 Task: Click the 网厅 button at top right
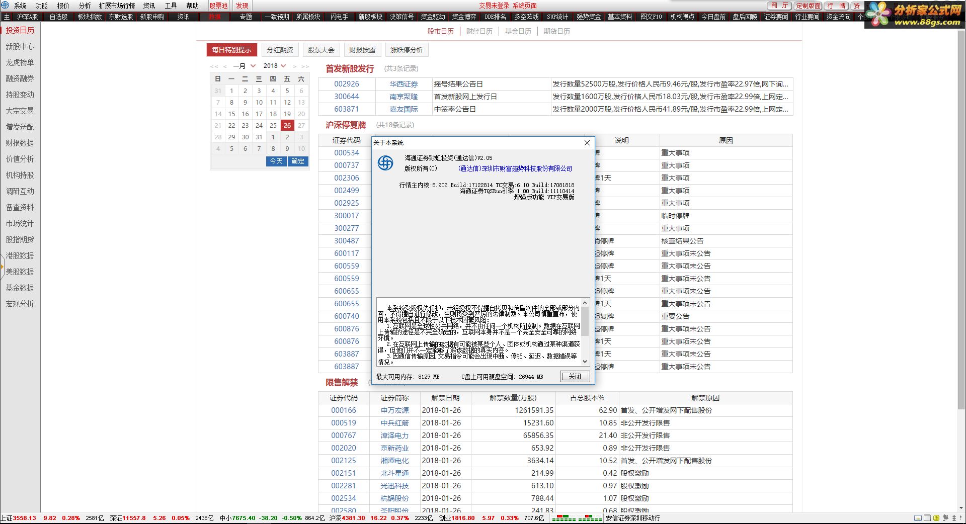click(780, 6)
